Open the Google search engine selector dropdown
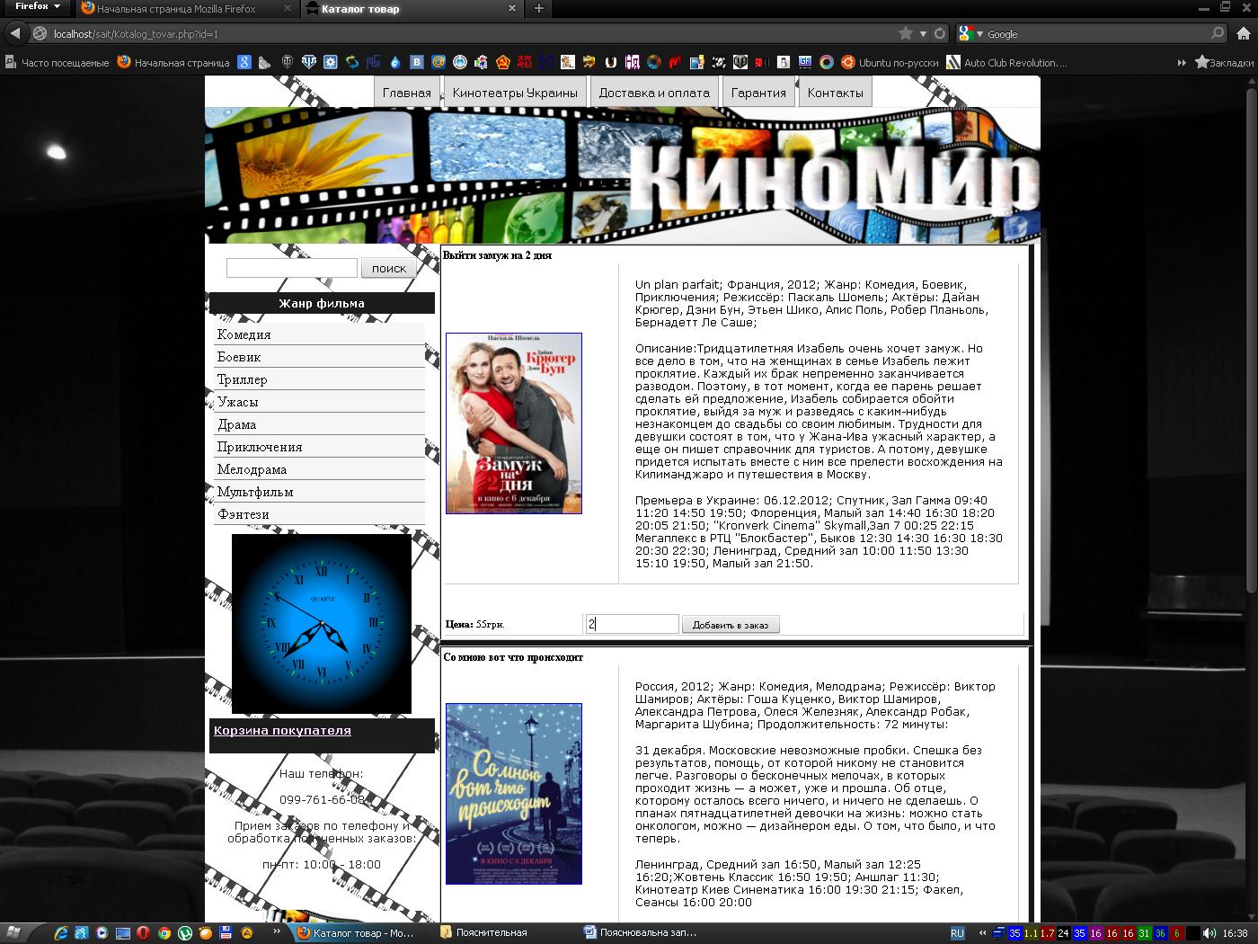1258x944 pixels. pyautogui.click(x=970, y=33)
